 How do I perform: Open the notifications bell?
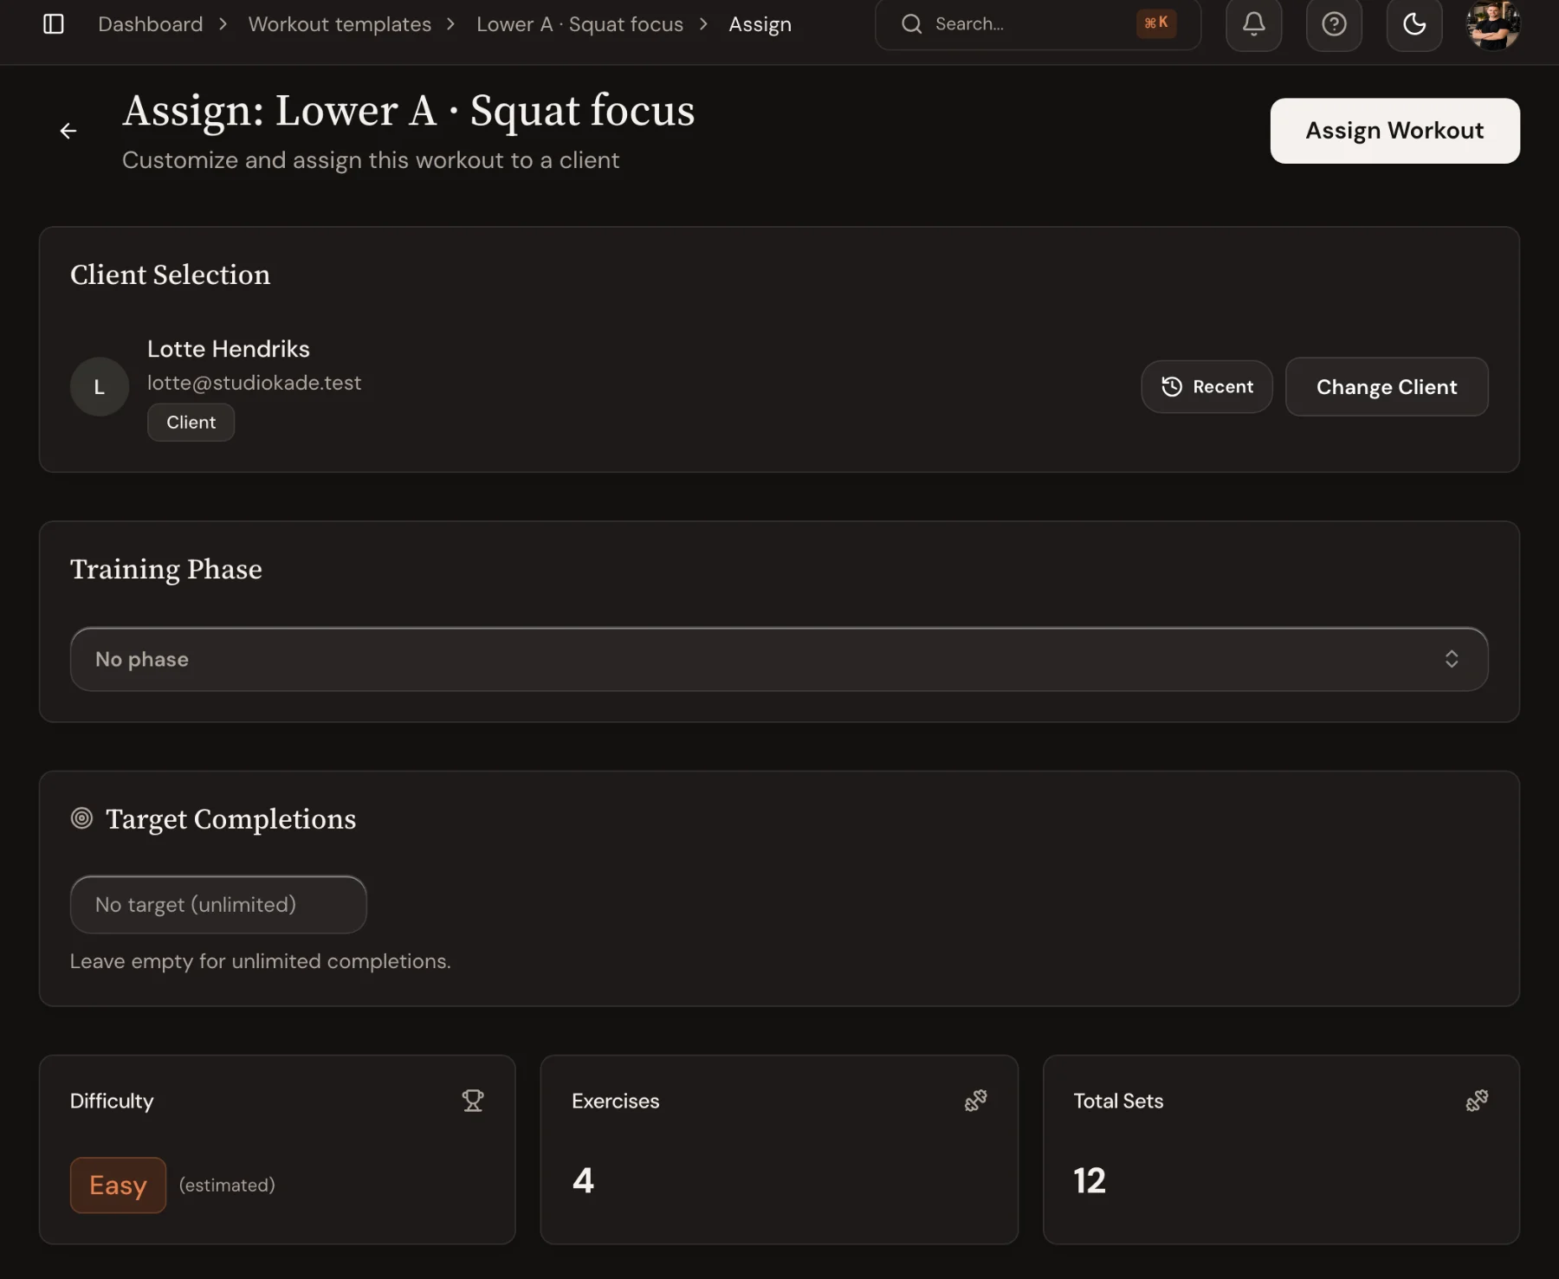click(x=1253, y=24)
